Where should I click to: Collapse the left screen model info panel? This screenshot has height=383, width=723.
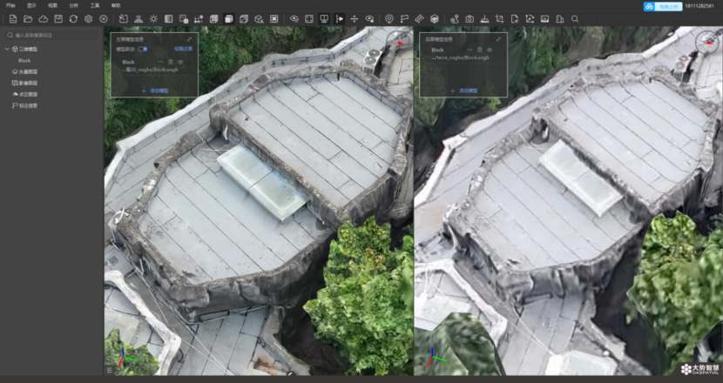pos(189,39)
